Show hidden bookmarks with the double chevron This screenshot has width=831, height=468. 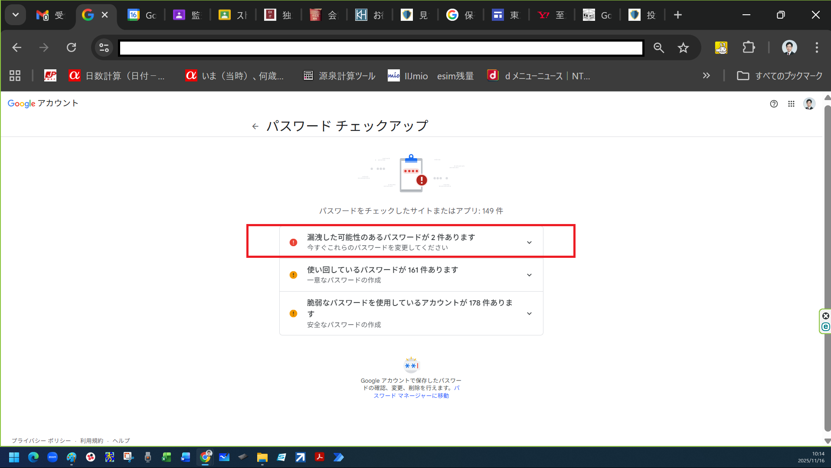point(706,76)
